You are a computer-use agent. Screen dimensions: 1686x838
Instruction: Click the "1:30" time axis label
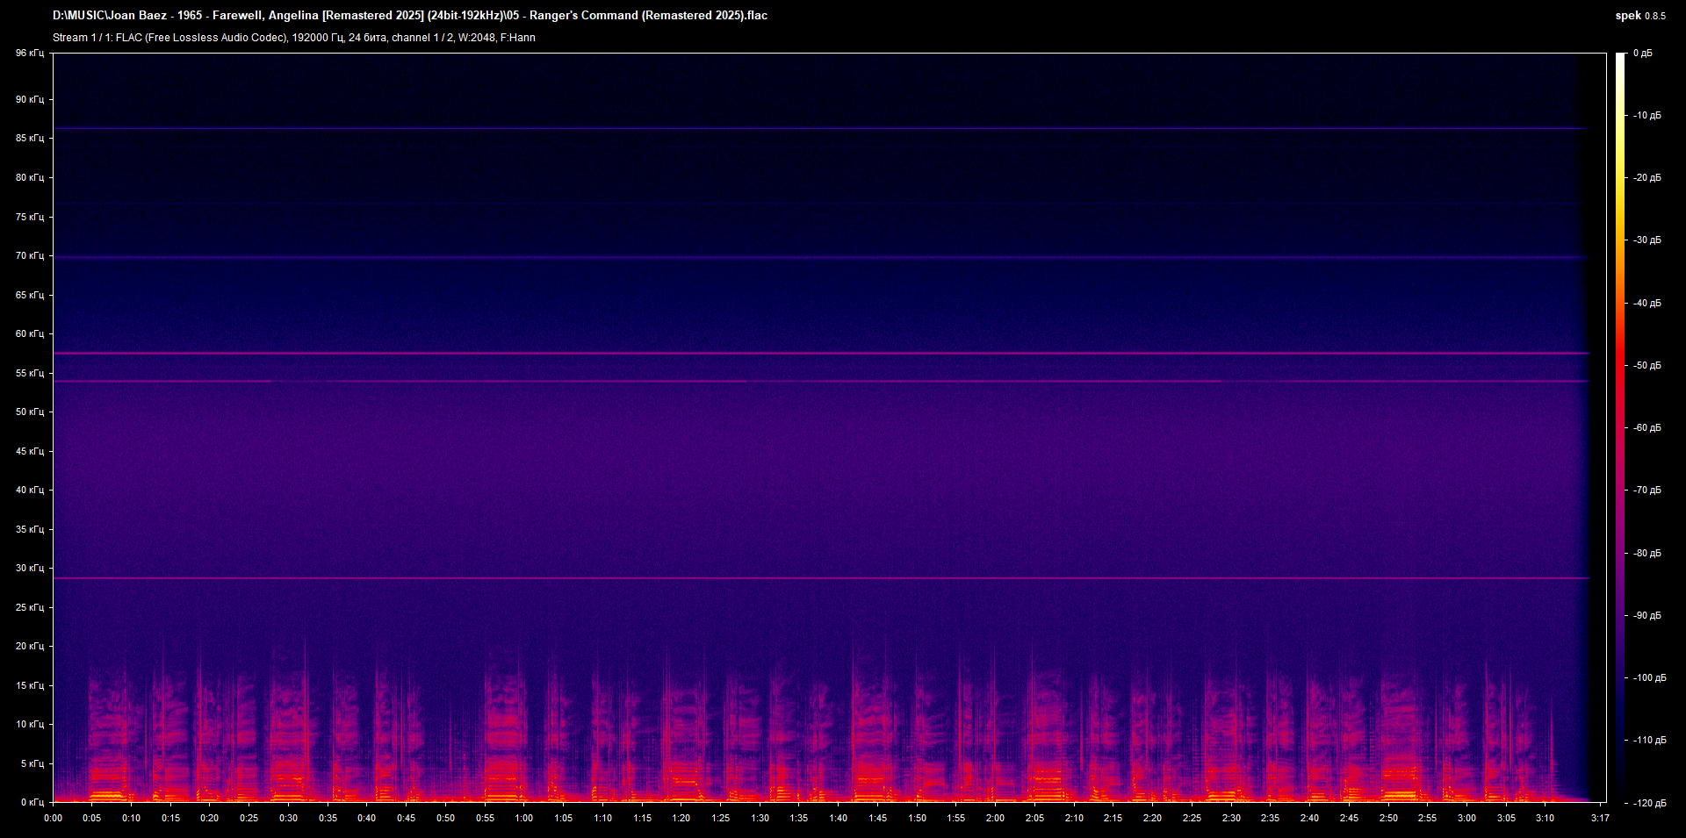coord(760,819)
